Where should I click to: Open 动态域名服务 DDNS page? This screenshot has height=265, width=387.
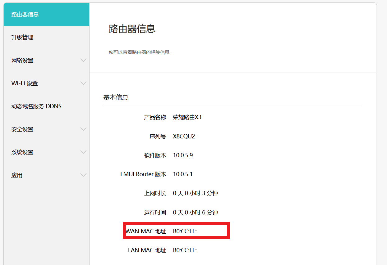click(x=46, y=106)
